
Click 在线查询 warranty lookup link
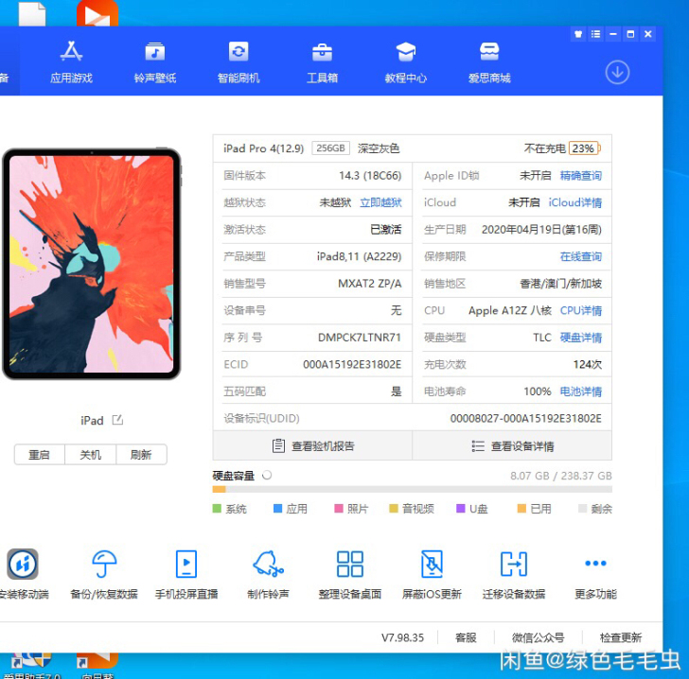(580, 256)
